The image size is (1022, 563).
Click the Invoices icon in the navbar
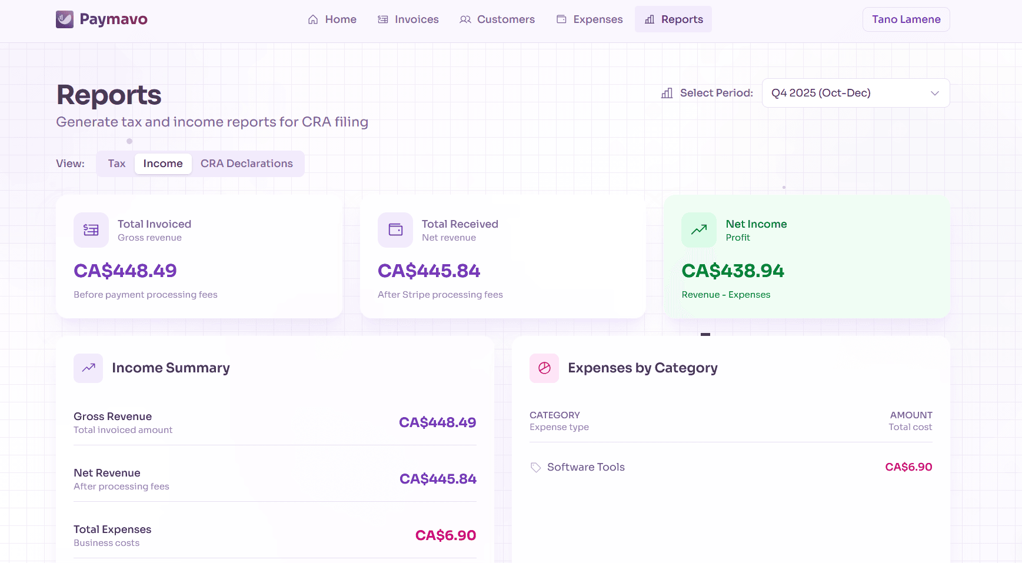(x=383, y=19)
